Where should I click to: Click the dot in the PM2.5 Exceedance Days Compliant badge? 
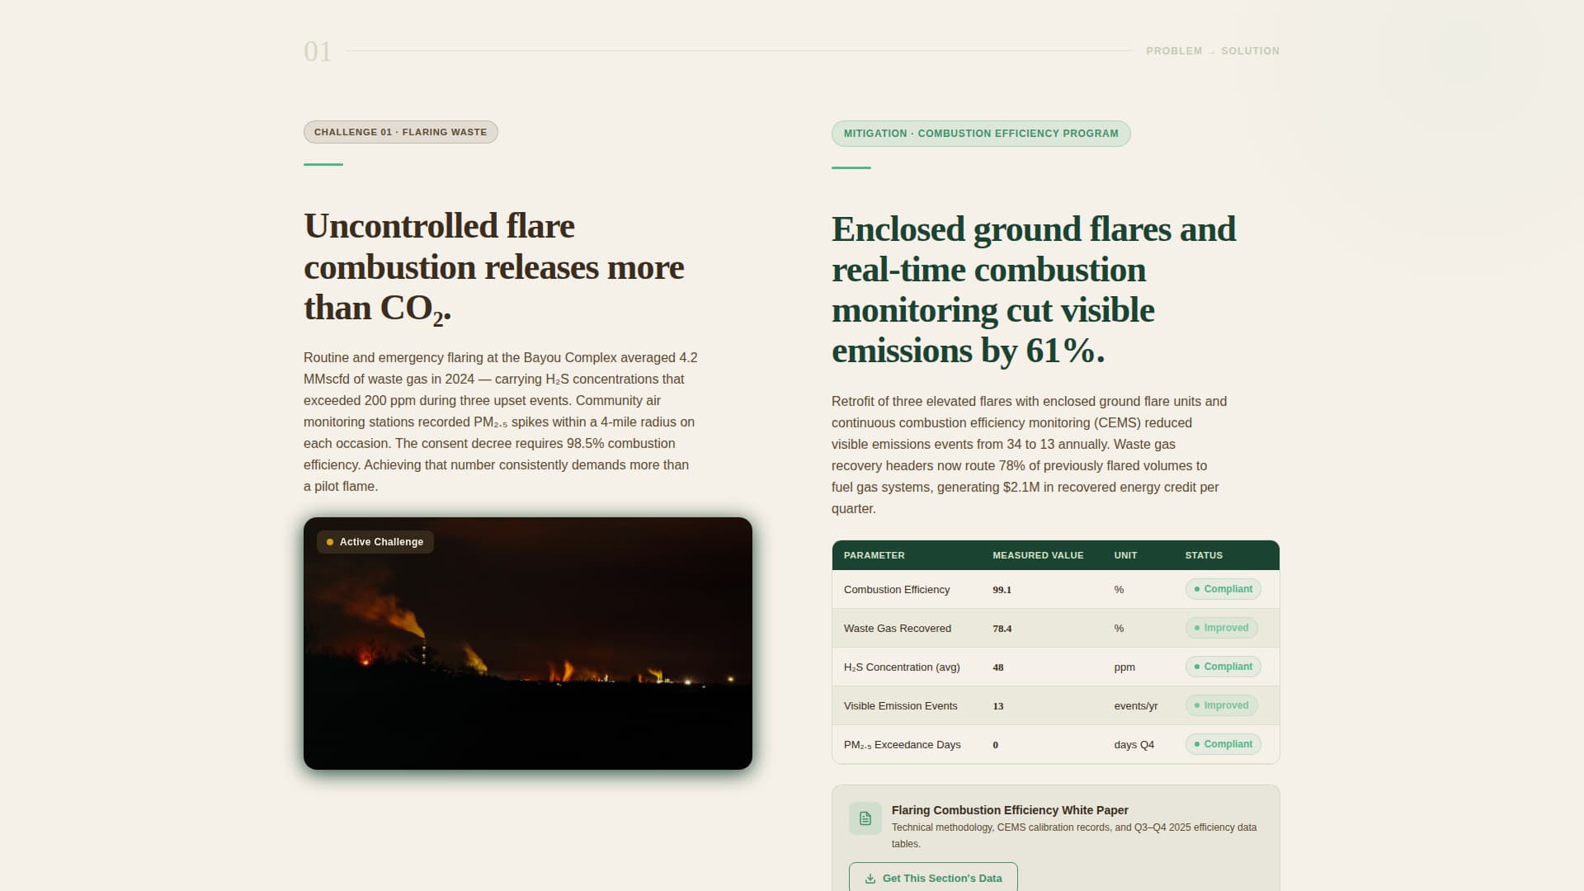1198,743
